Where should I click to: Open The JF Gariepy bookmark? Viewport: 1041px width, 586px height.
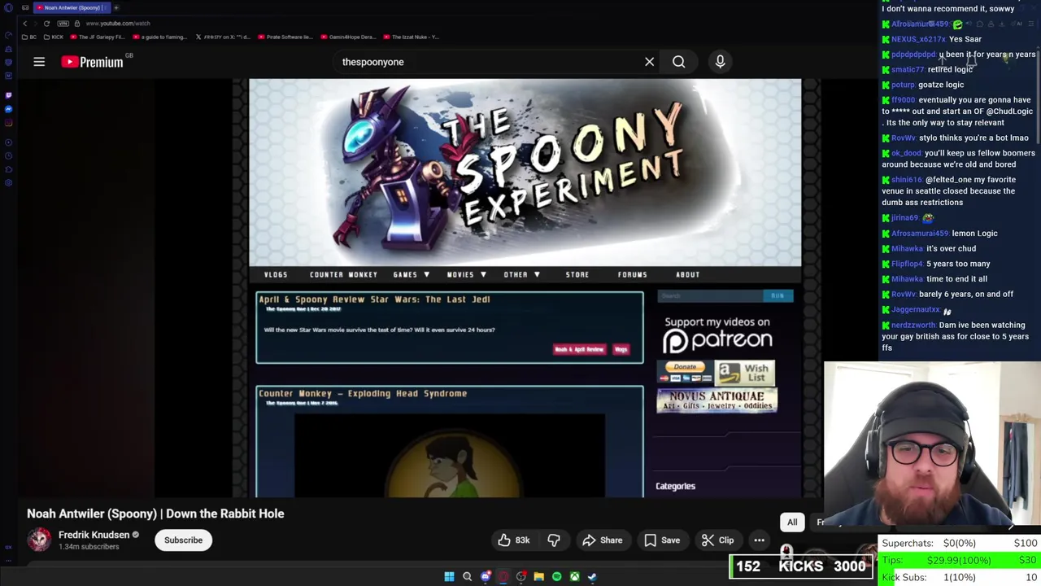pyautogui.click(x=98, y=37)
